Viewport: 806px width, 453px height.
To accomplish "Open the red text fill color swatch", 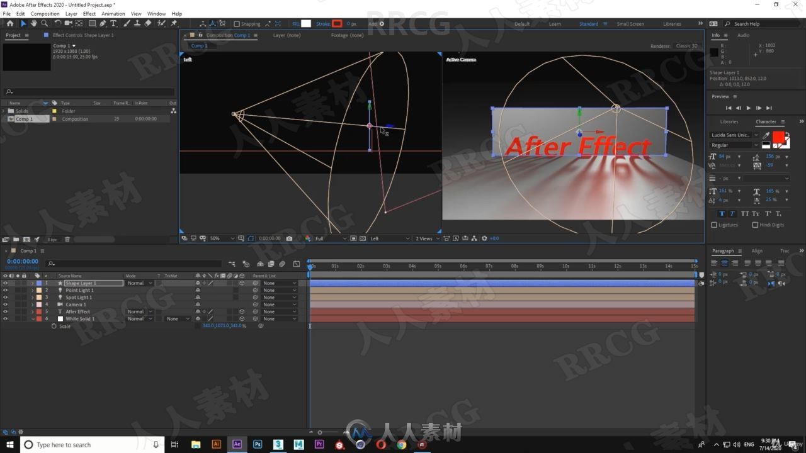I will click(x=779, y=137).
